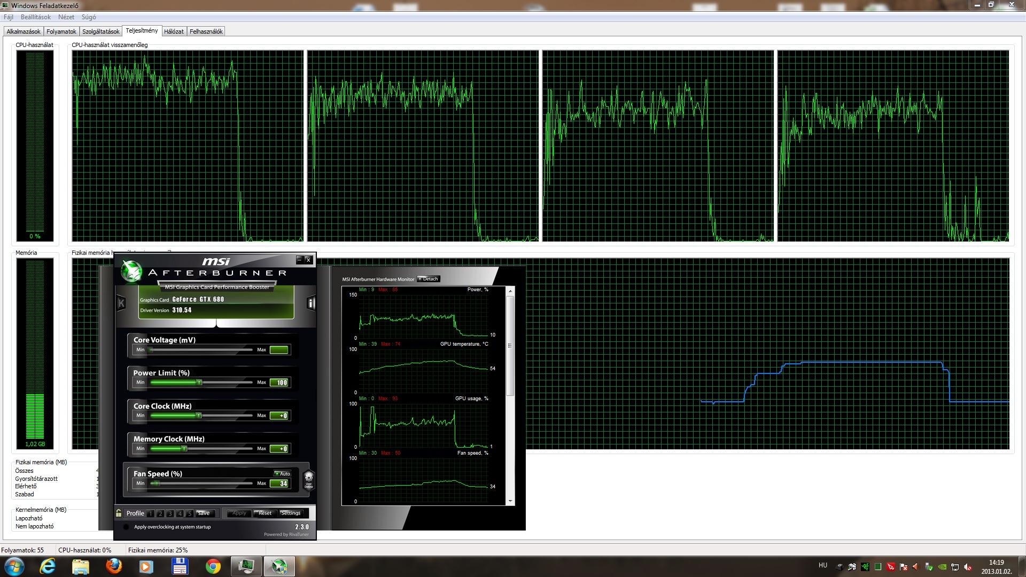
Task: Open the Afterburner information i button
Action: (x=311, y=303)
